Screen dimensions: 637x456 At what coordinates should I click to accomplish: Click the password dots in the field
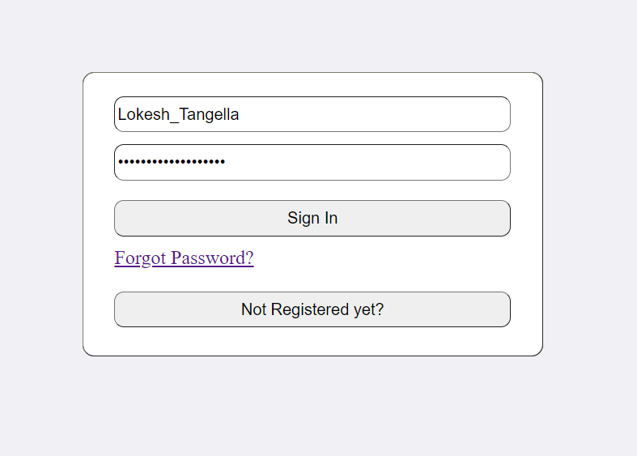click(x=172, y=162)
